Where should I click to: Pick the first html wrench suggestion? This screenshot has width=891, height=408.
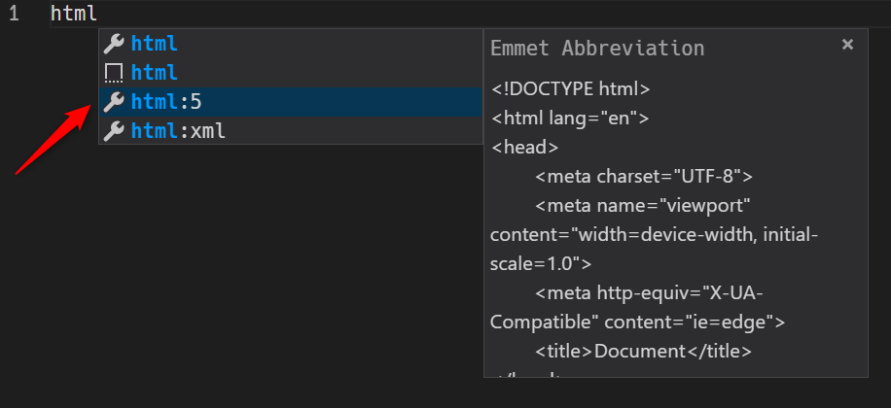point(291,44)
